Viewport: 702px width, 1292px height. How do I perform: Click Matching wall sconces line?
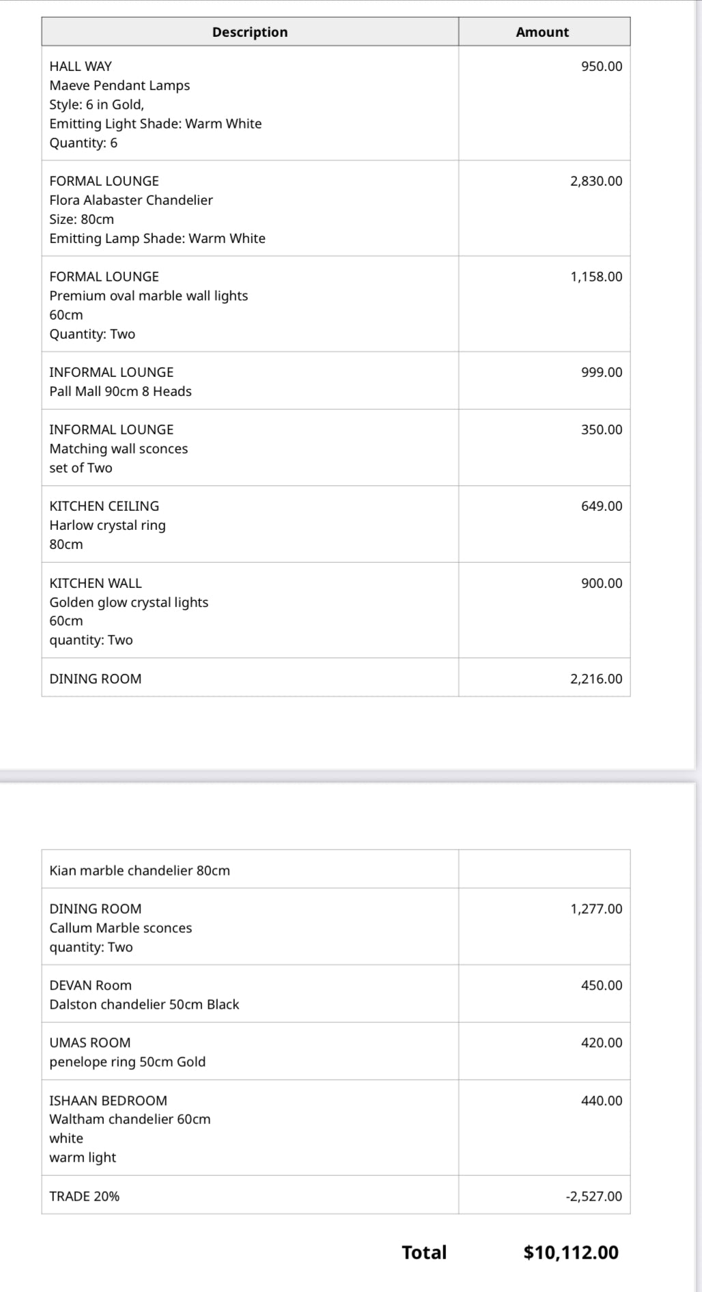coord(119,449)
